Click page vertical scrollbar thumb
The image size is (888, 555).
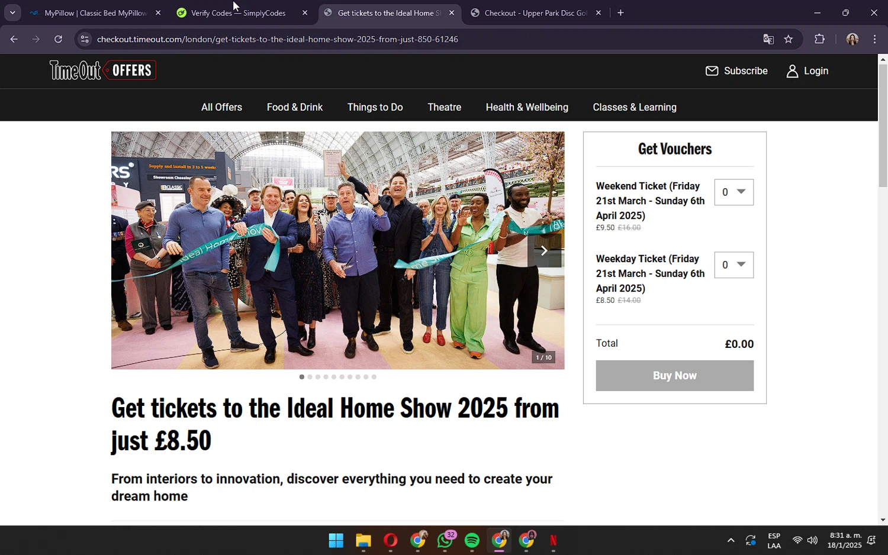click(x=883, y=125)
